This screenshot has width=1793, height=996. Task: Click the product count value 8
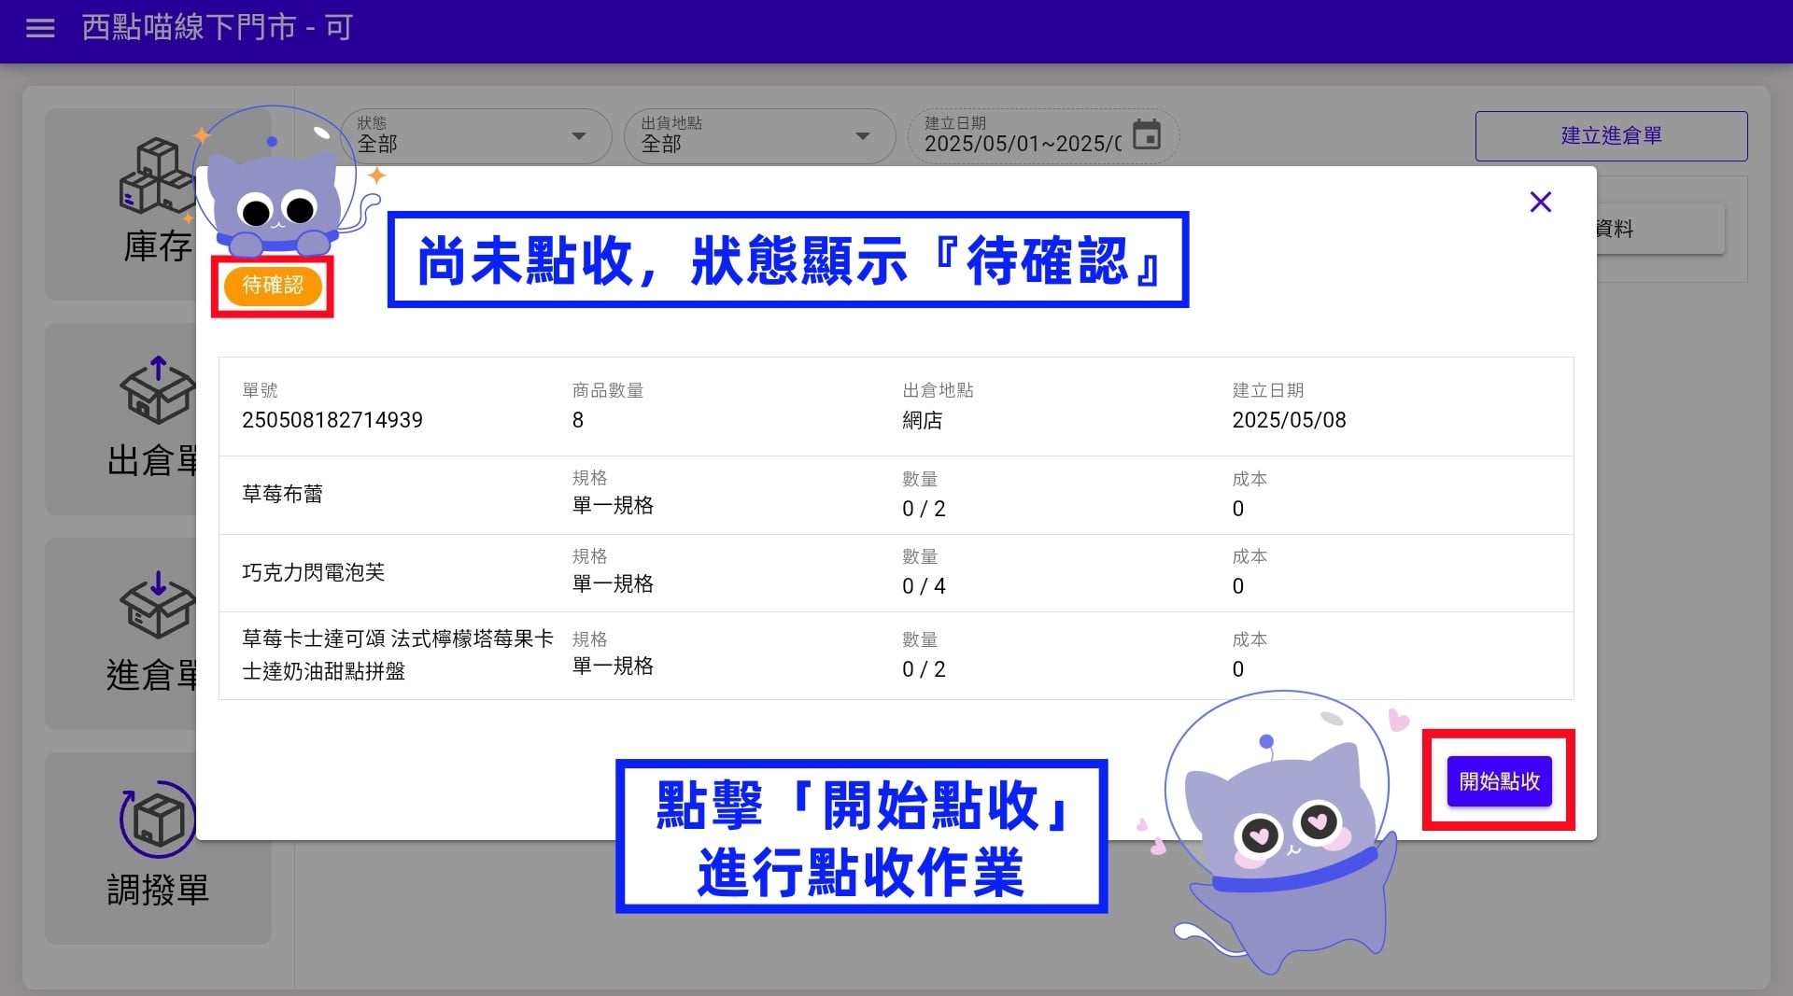click(x=578, y=420)
